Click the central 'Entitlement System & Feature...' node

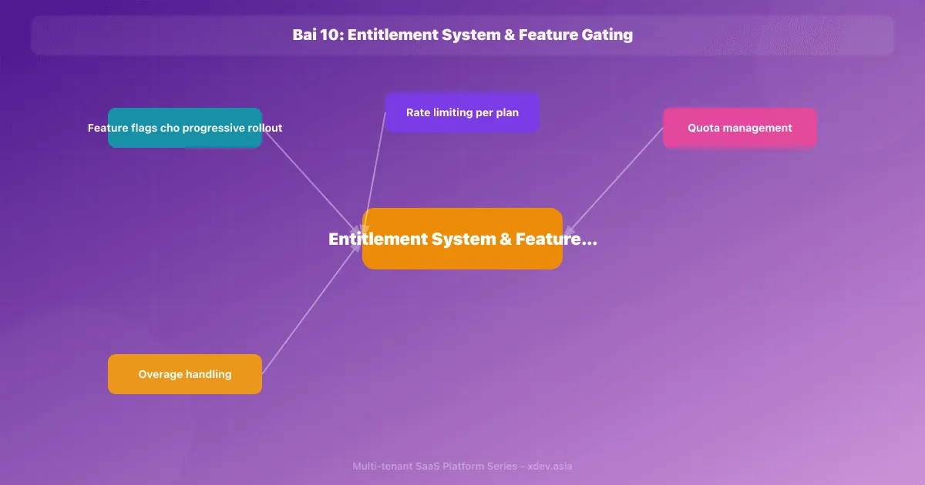462,239
